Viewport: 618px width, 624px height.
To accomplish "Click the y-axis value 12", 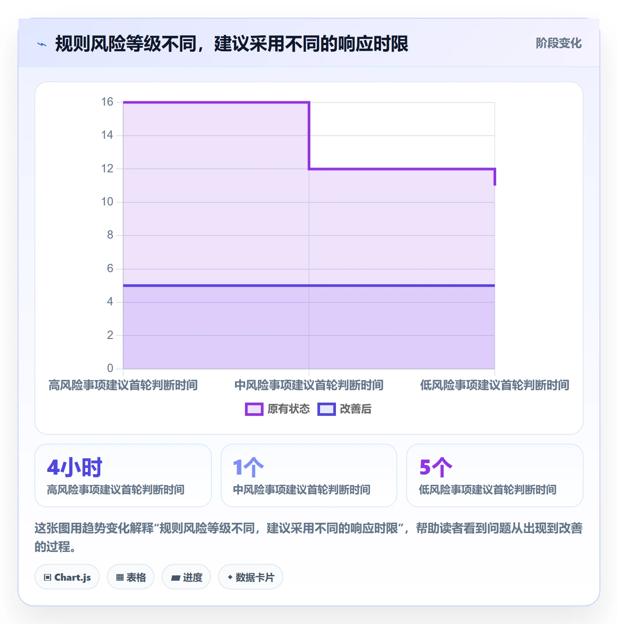I will coord(107,168).
